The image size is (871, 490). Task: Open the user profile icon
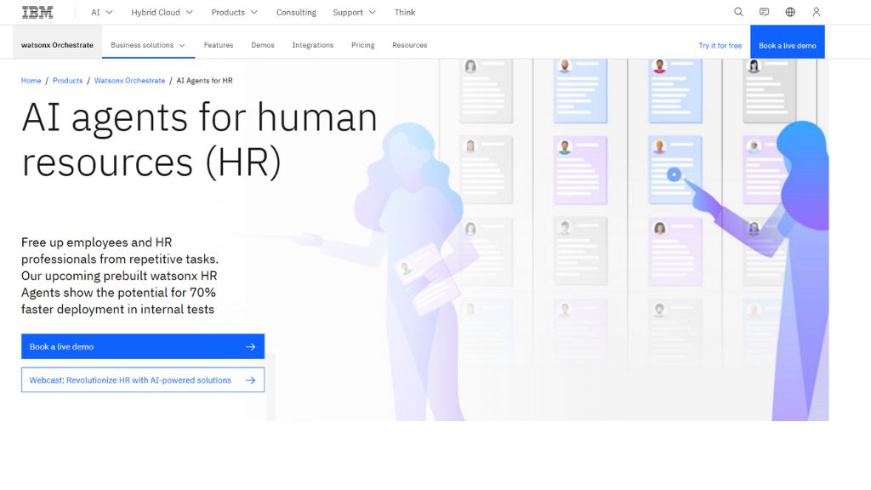click(816, 12)
